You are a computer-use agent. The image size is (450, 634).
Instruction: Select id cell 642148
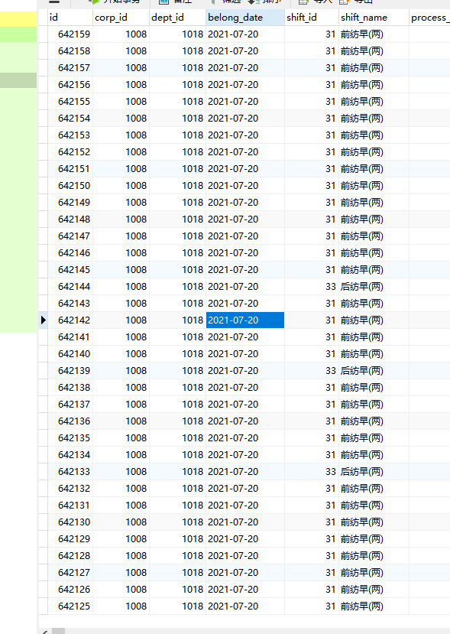pyautogui.click(x=70, y=219)
